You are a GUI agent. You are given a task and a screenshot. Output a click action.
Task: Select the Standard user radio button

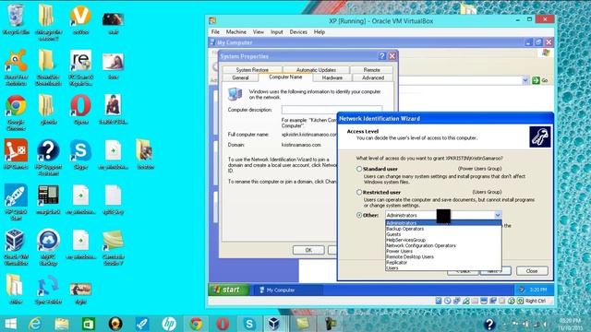click(359, 169)
